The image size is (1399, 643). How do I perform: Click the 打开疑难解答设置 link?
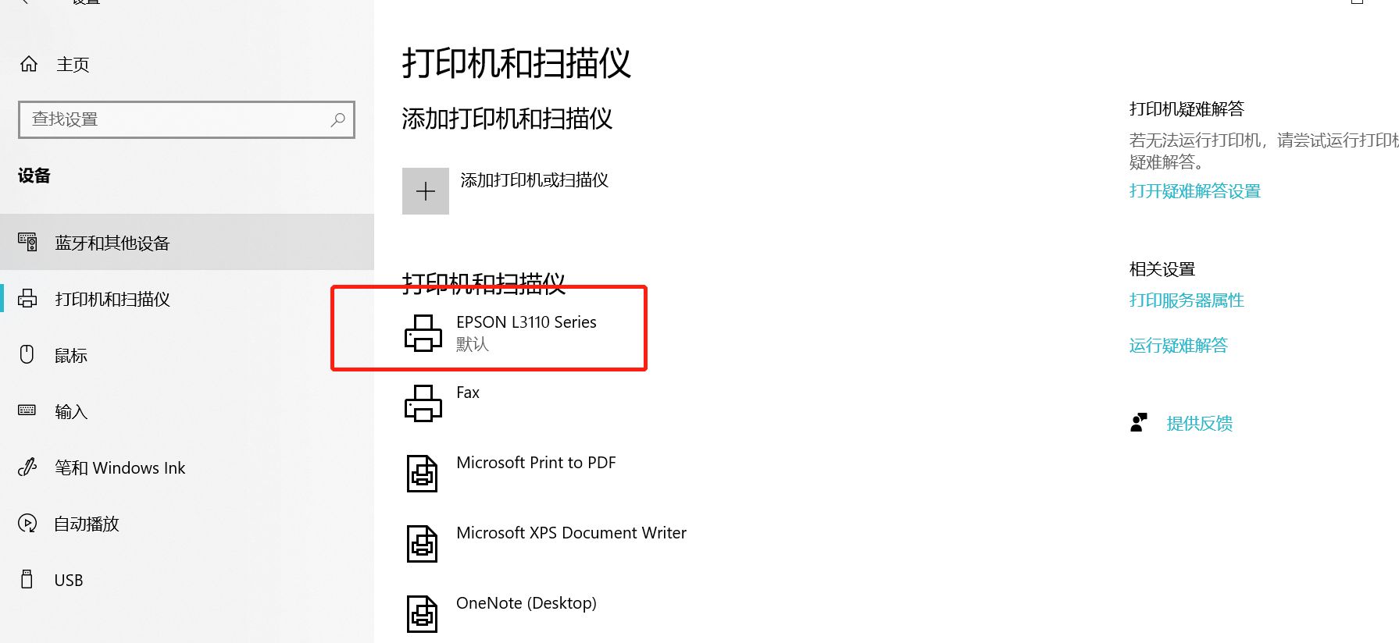coord(1195,191)
